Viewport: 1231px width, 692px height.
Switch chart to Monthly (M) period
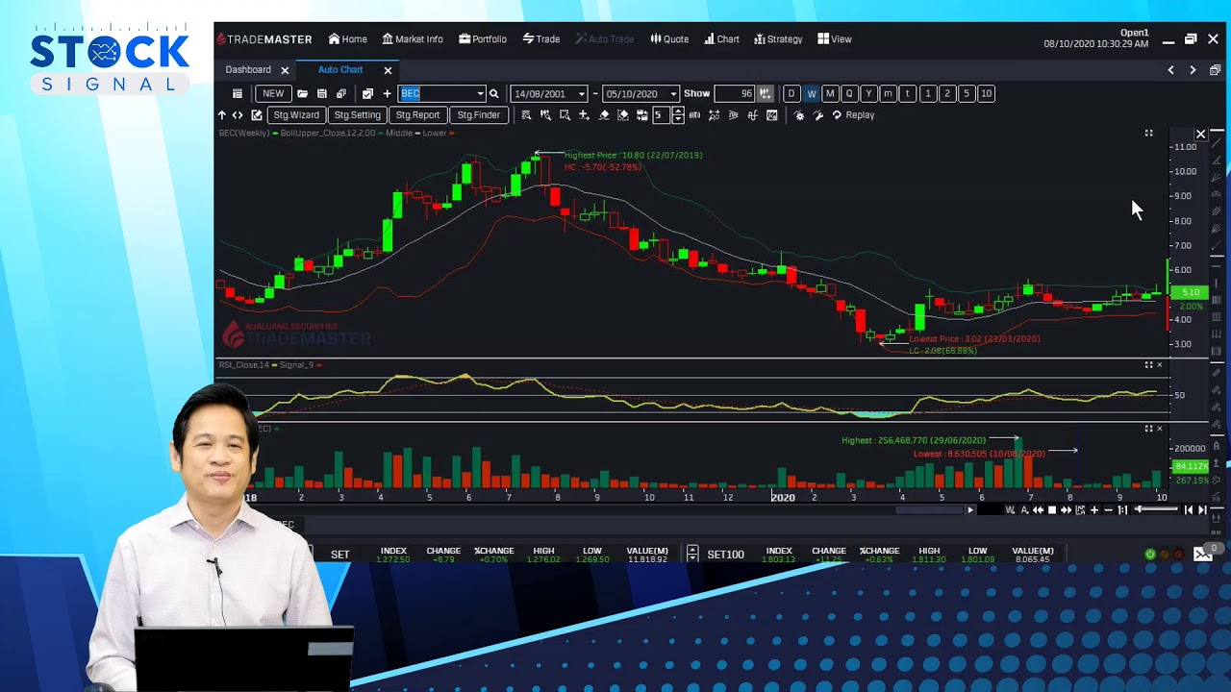pos(830,93)
